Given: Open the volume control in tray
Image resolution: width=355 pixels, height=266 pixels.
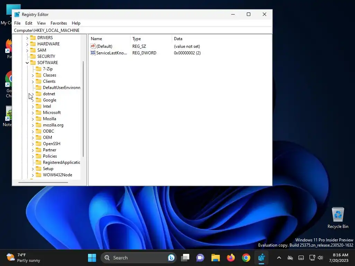Looking at the screenshot, I should point(320,258).
